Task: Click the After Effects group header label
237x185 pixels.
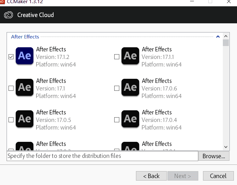Action: (25, 37)
